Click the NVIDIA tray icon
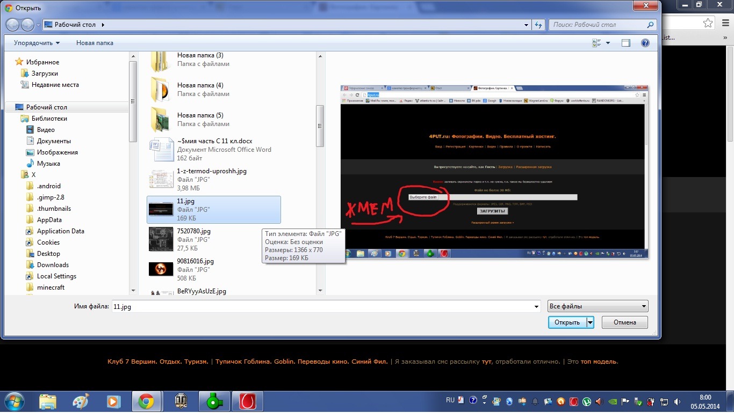 [x=613, y=401]
